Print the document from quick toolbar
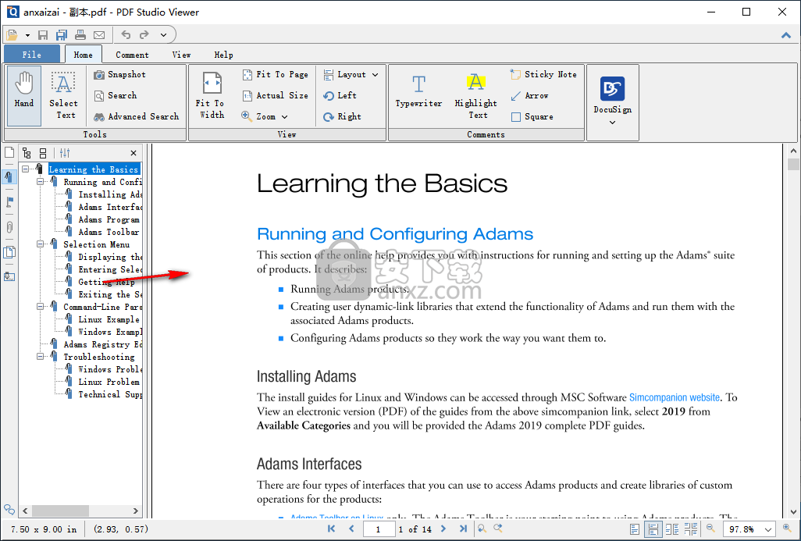 click(x=80, y=34)
